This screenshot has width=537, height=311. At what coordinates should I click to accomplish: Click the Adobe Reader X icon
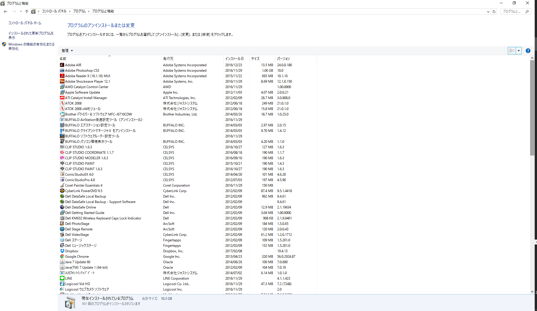pyautogui.click(x=62, y=76)
